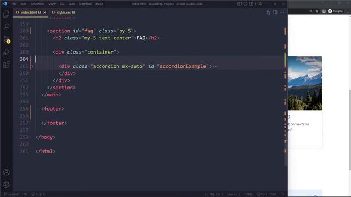
Task: Open the Go menu
Action: tap(62, 4)
